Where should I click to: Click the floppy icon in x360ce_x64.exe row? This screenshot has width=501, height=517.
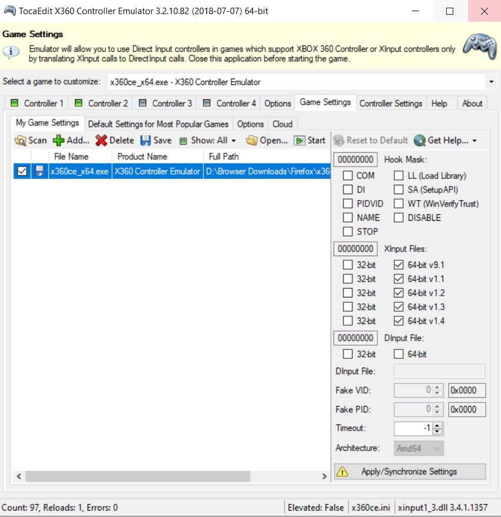[39, 171]
